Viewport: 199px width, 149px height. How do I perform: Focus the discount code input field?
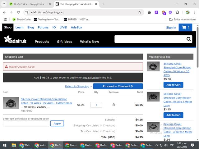[x=26, y=124]
